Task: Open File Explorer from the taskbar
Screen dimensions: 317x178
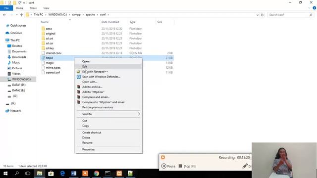Action: pyautogui.click(x=40, y=174)
